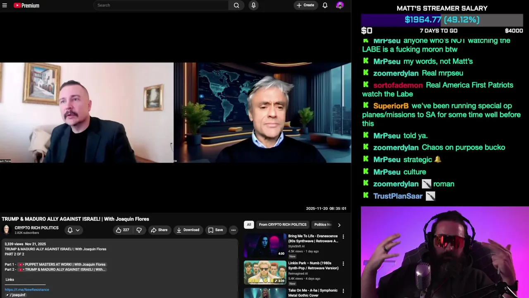Click sortofademon username in chat

point(398,85)
